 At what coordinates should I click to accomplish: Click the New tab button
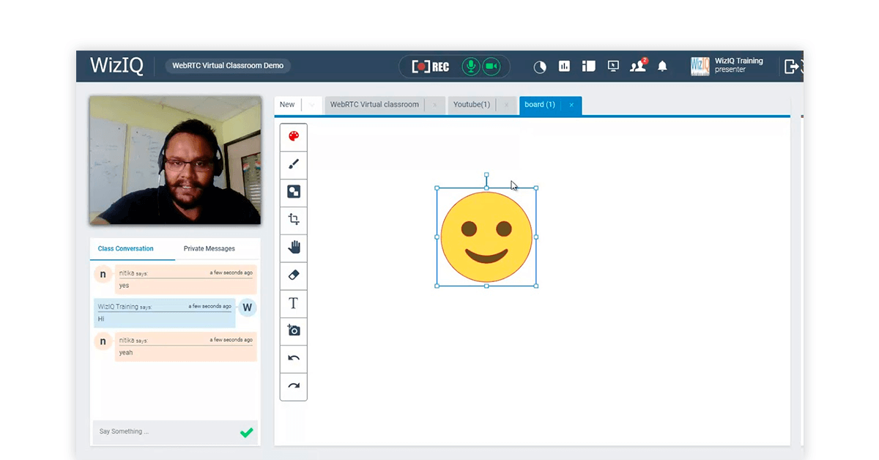point(287,105)
